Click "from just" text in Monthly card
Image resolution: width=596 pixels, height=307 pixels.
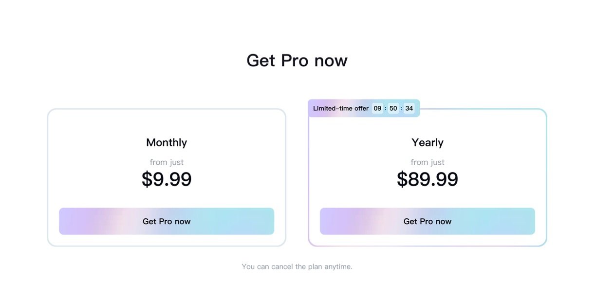click(167, 162)
